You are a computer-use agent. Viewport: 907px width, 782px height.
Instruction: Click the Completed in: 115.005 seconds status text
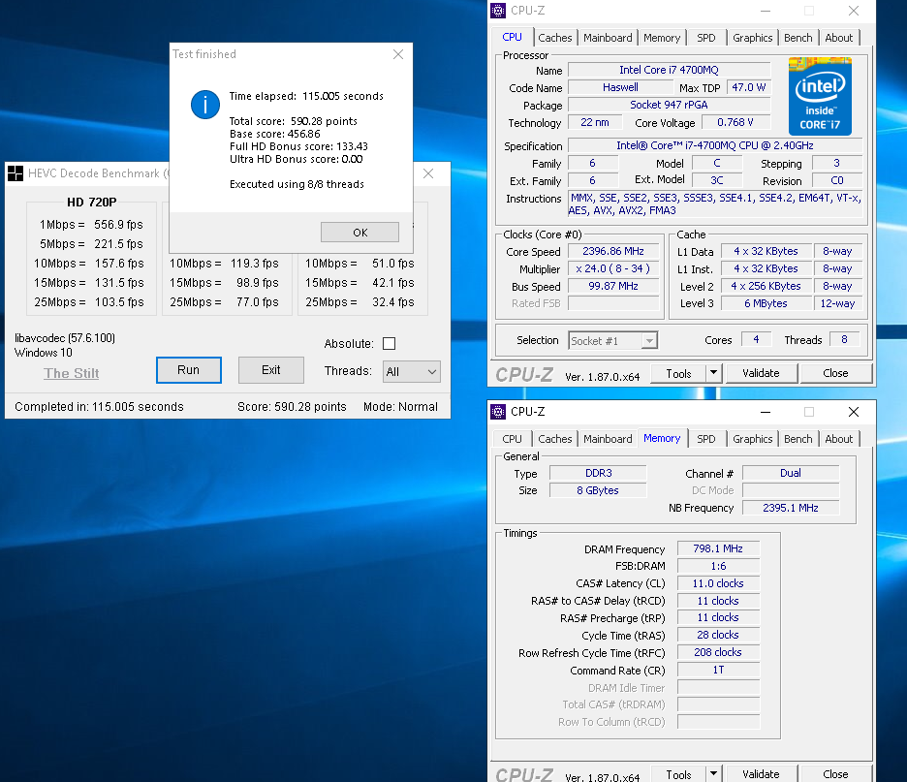tap(99, 407)
